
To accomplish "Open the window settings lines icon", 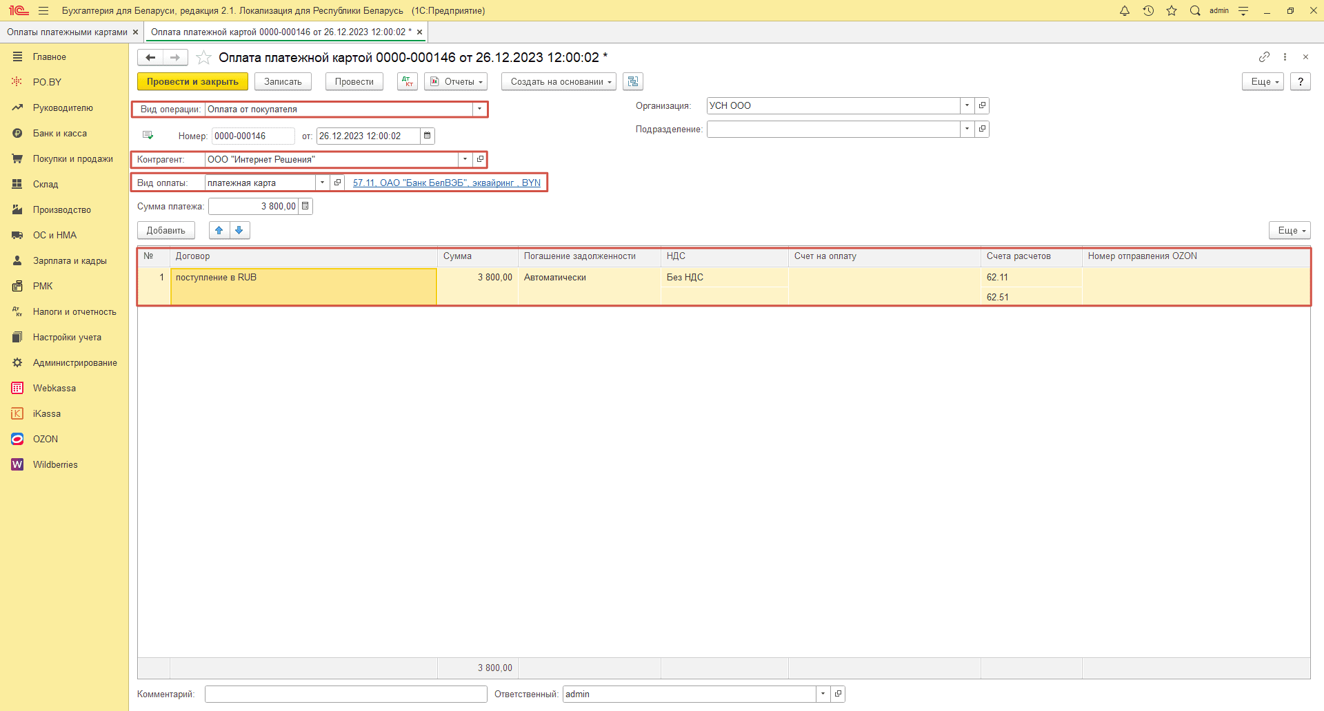I will click(x=1243, y=10).
